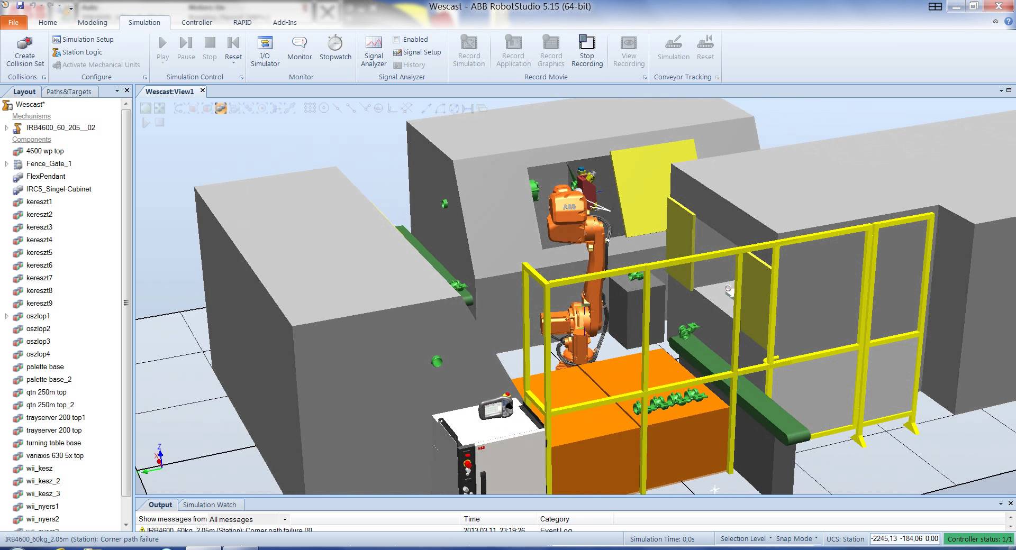Open the Show messages from dropdown

coord(285,519)
